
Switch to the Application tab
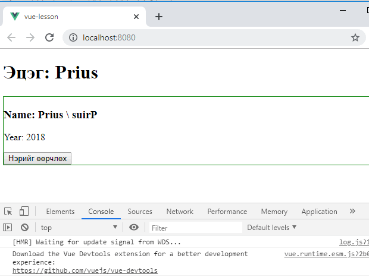click(x=319, y=212)
